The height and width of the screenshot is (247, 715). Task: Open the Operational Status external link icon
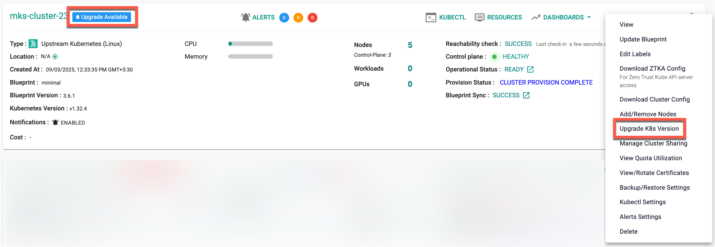click(x=530, y=70)
